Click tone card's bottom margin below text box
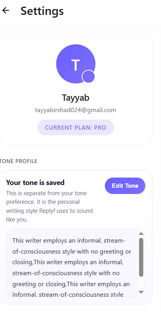The image size is (161, 312). [76, 301]
